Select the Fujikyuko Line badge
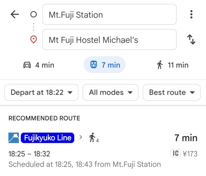206x176 pixels. pos(48,138)
